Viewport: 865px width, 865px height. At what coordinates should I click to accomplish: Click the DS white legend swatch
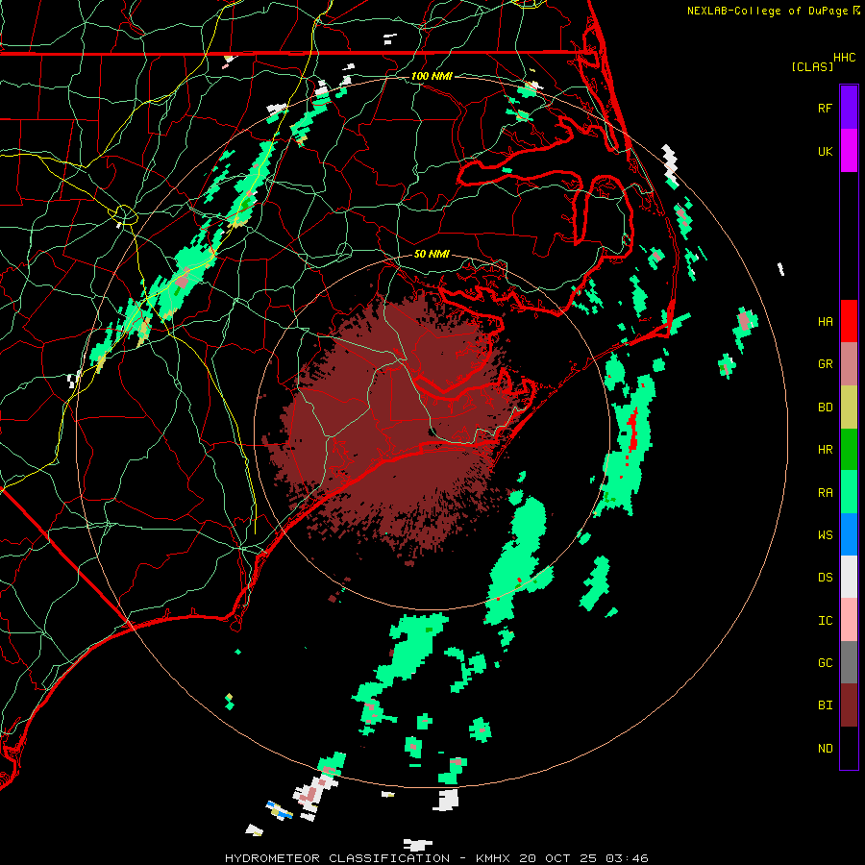click(x=849, y=577)
